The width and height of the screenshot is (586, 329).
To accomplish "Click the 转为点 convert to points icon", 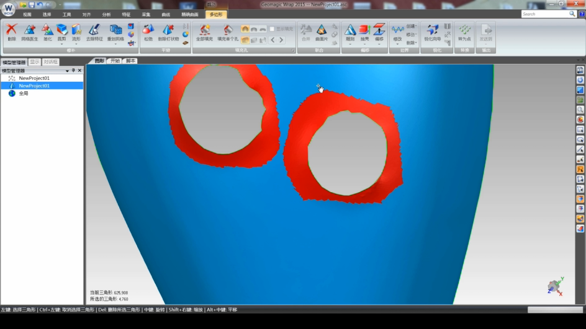I will click(464, 30).
